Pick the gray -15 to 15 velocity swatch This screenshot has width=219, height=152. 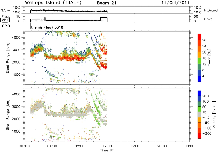[200, 115]
